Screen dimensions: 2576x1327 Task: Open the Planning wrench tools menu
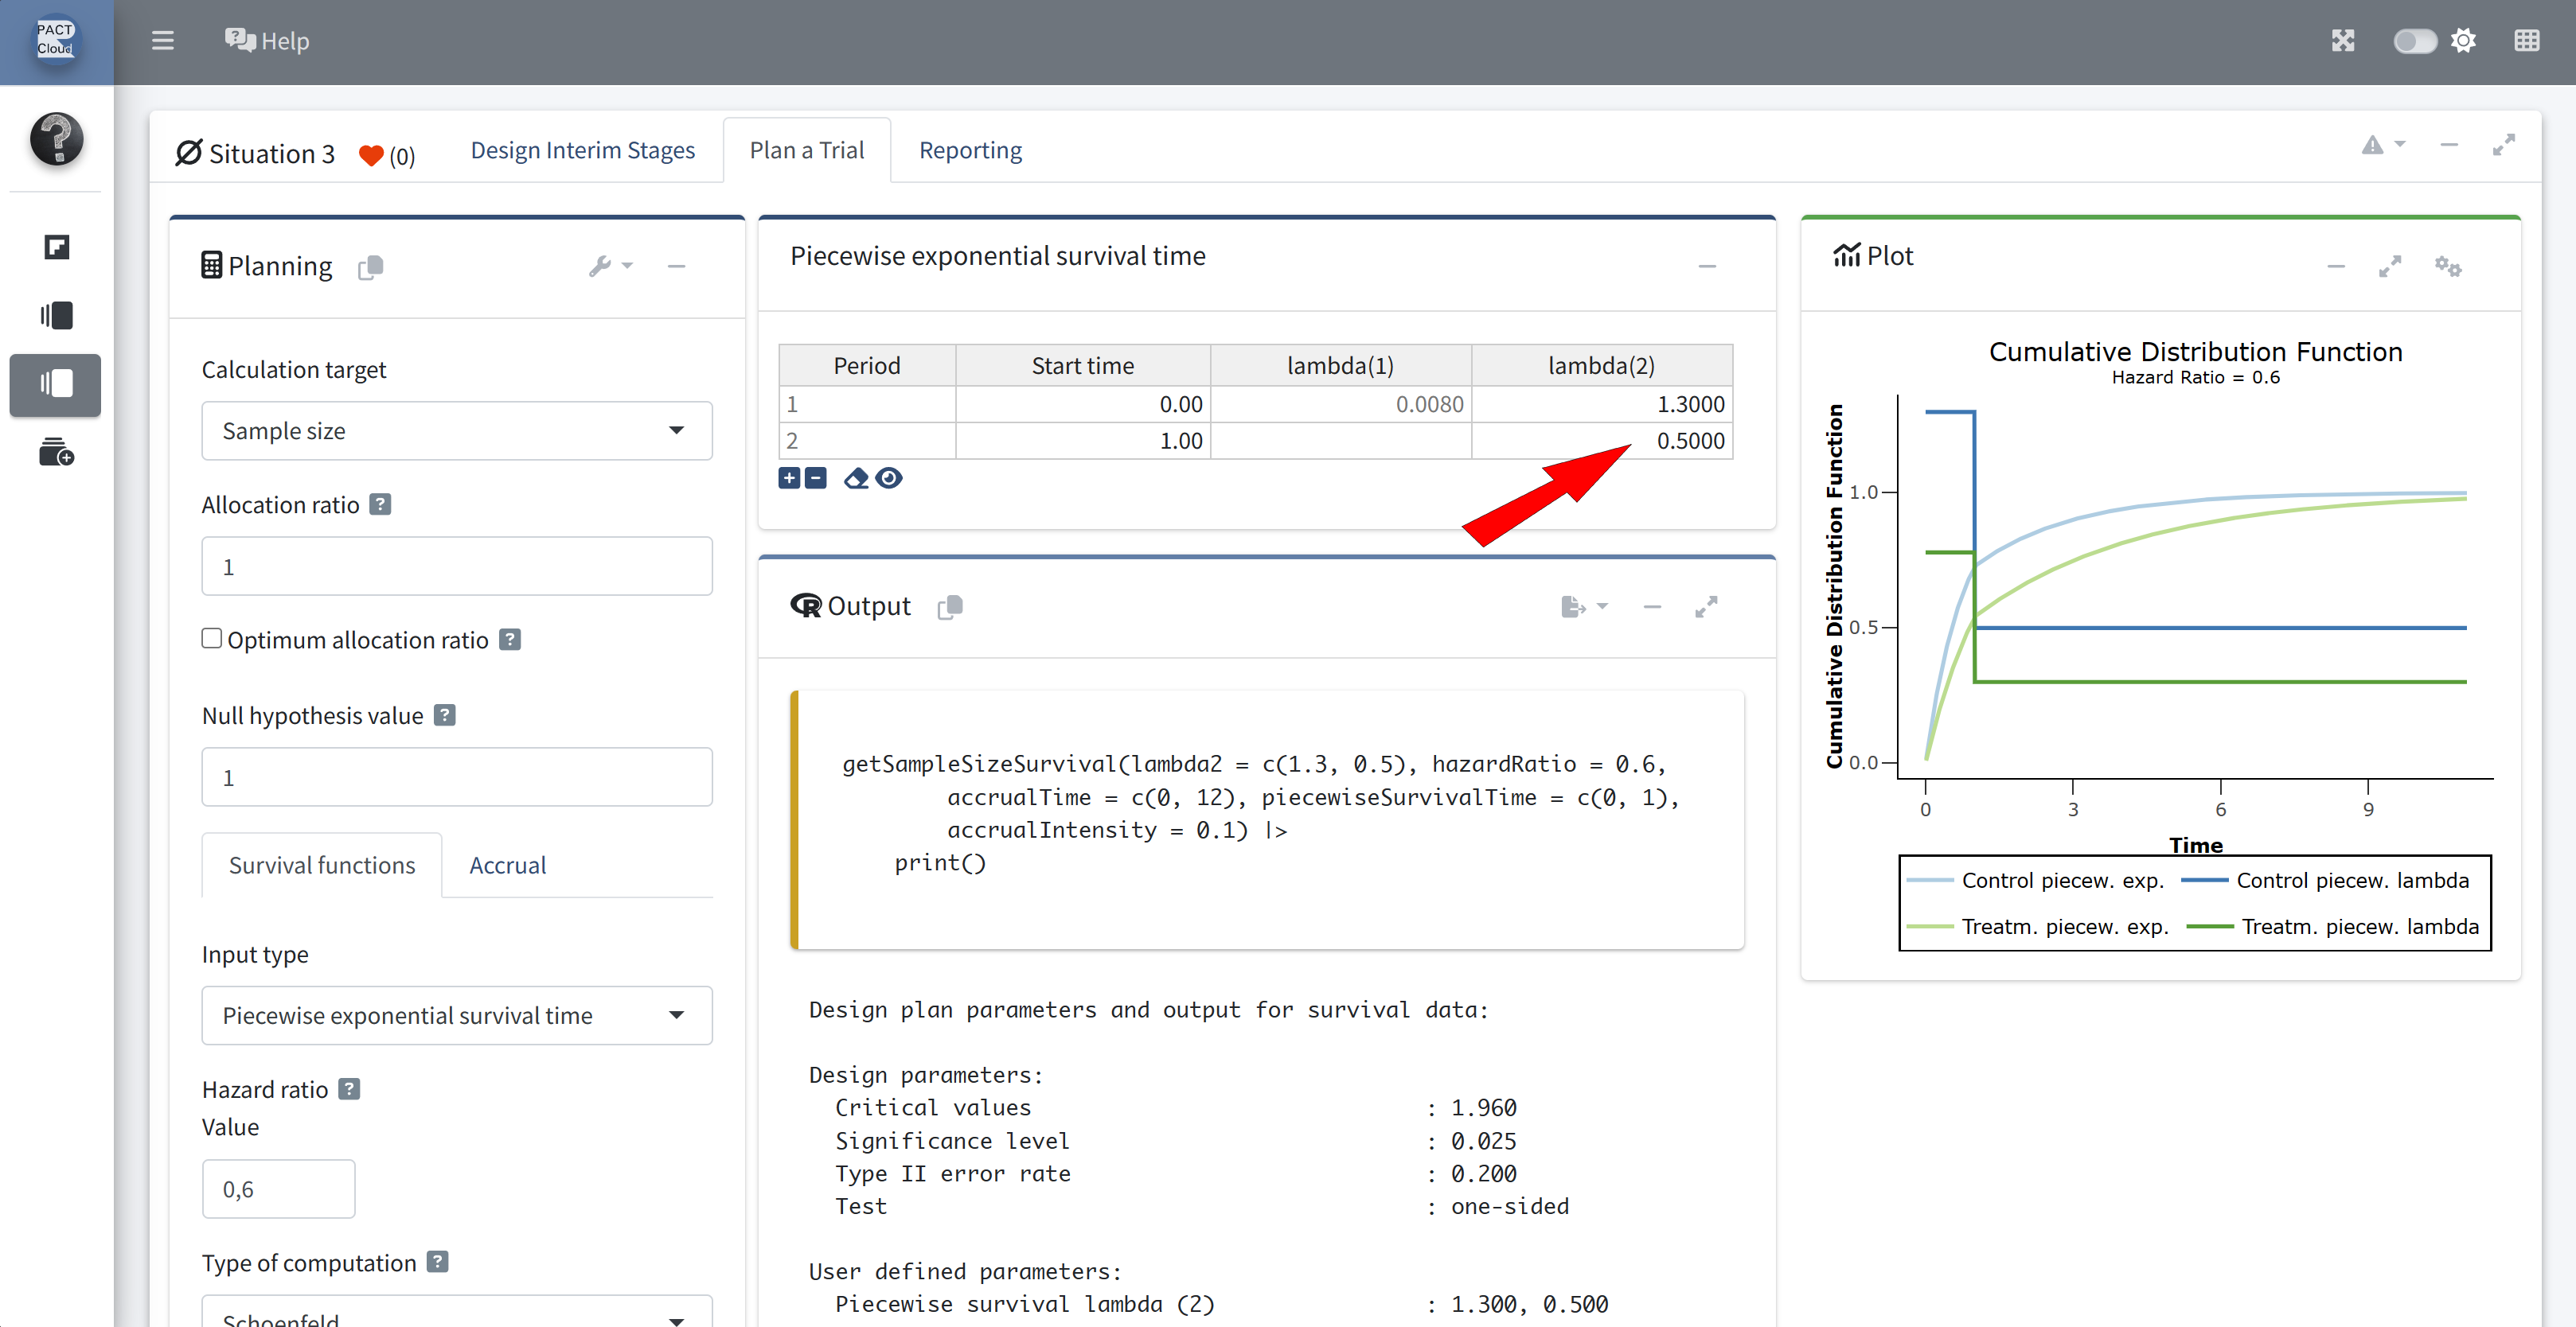tap(609, 266)
